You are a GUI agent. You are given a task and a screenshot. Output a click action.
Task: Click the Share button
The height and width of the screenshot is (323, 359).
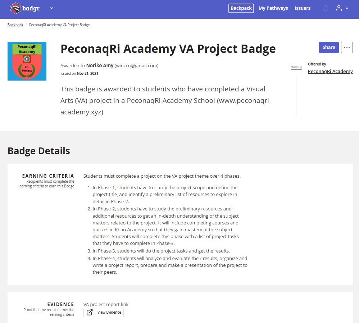[x=329, y=47]
